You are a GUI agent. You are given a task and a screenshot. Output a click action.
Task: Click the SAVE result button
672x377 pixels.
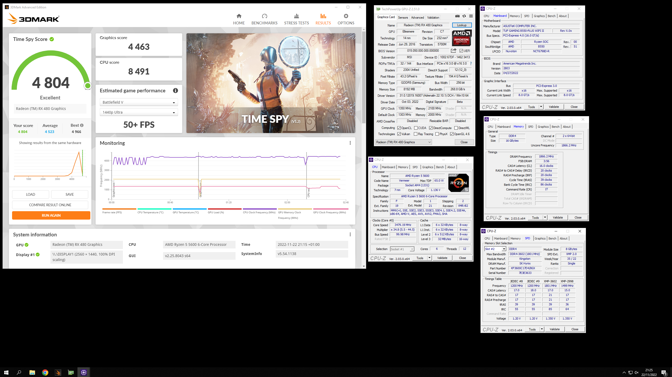pyautogui.click(x=70, y=194)
